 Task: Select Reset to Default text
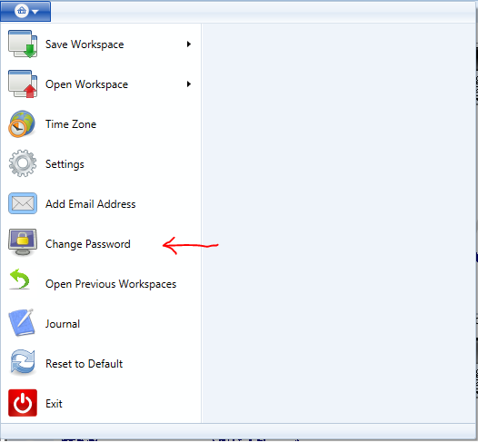[85, 364]
